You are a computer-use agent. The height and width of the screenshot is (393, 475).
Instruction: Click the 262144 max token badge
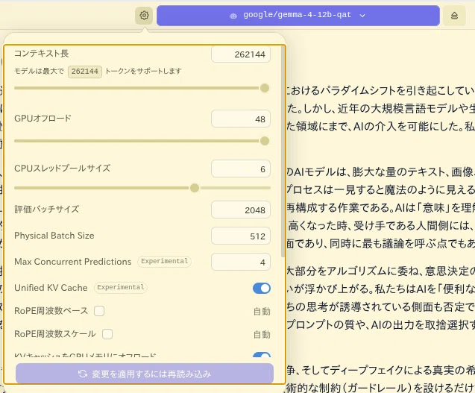(85, 72)
